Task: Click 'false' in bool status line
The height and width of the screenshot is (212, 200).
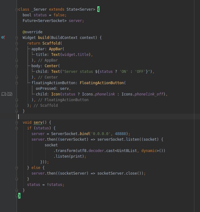Action: (59, 15)
